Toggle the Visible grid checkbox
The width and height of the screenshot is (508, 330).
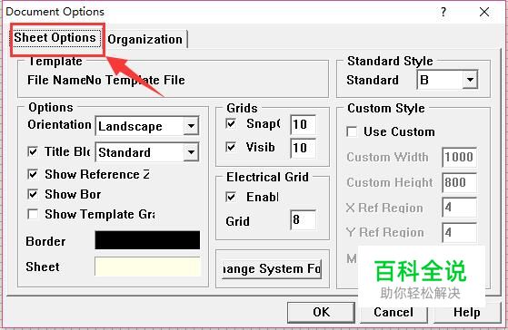pos(231,148)
